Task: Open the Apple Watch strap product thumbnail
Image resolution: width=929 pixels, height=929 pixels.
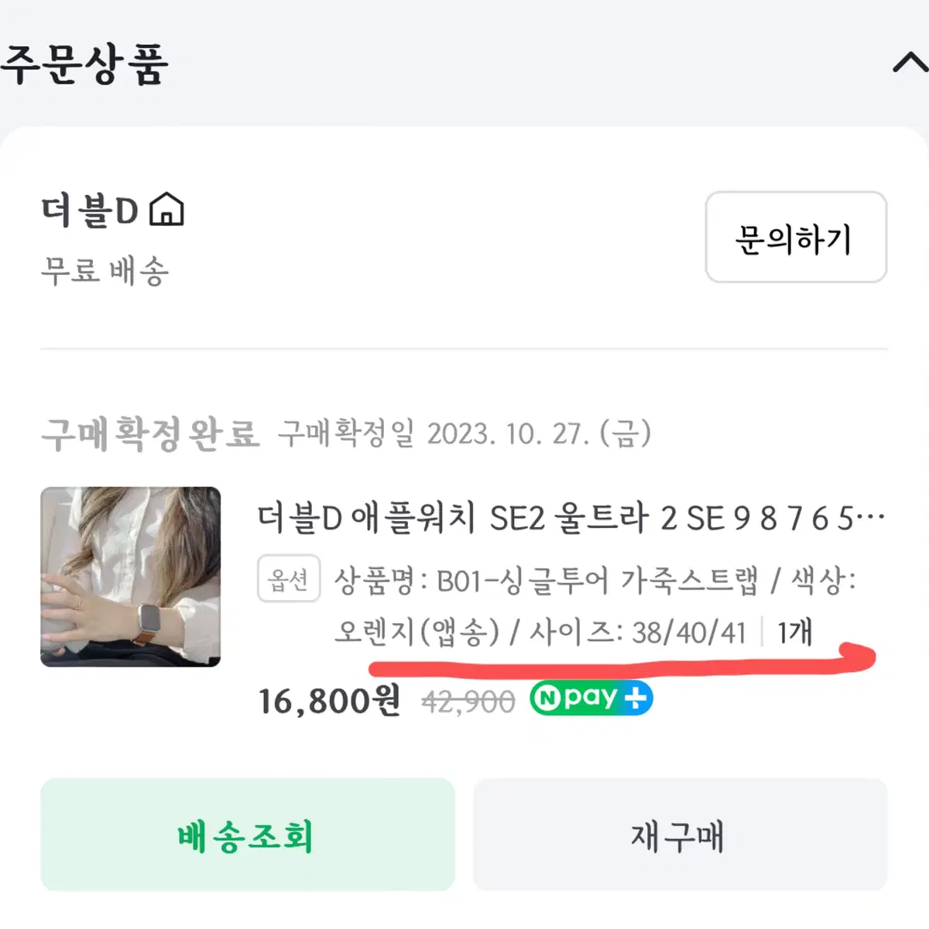Action: coord(131,577)
